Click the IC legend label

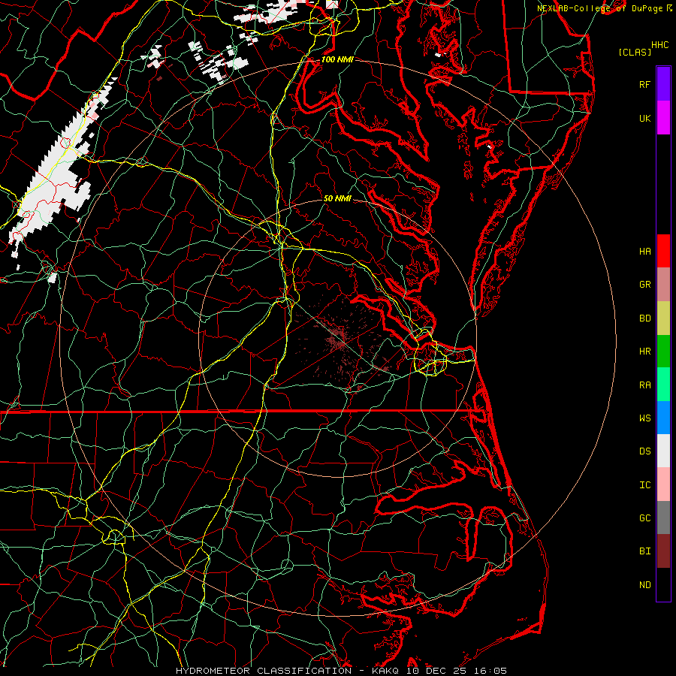[645, 485]
